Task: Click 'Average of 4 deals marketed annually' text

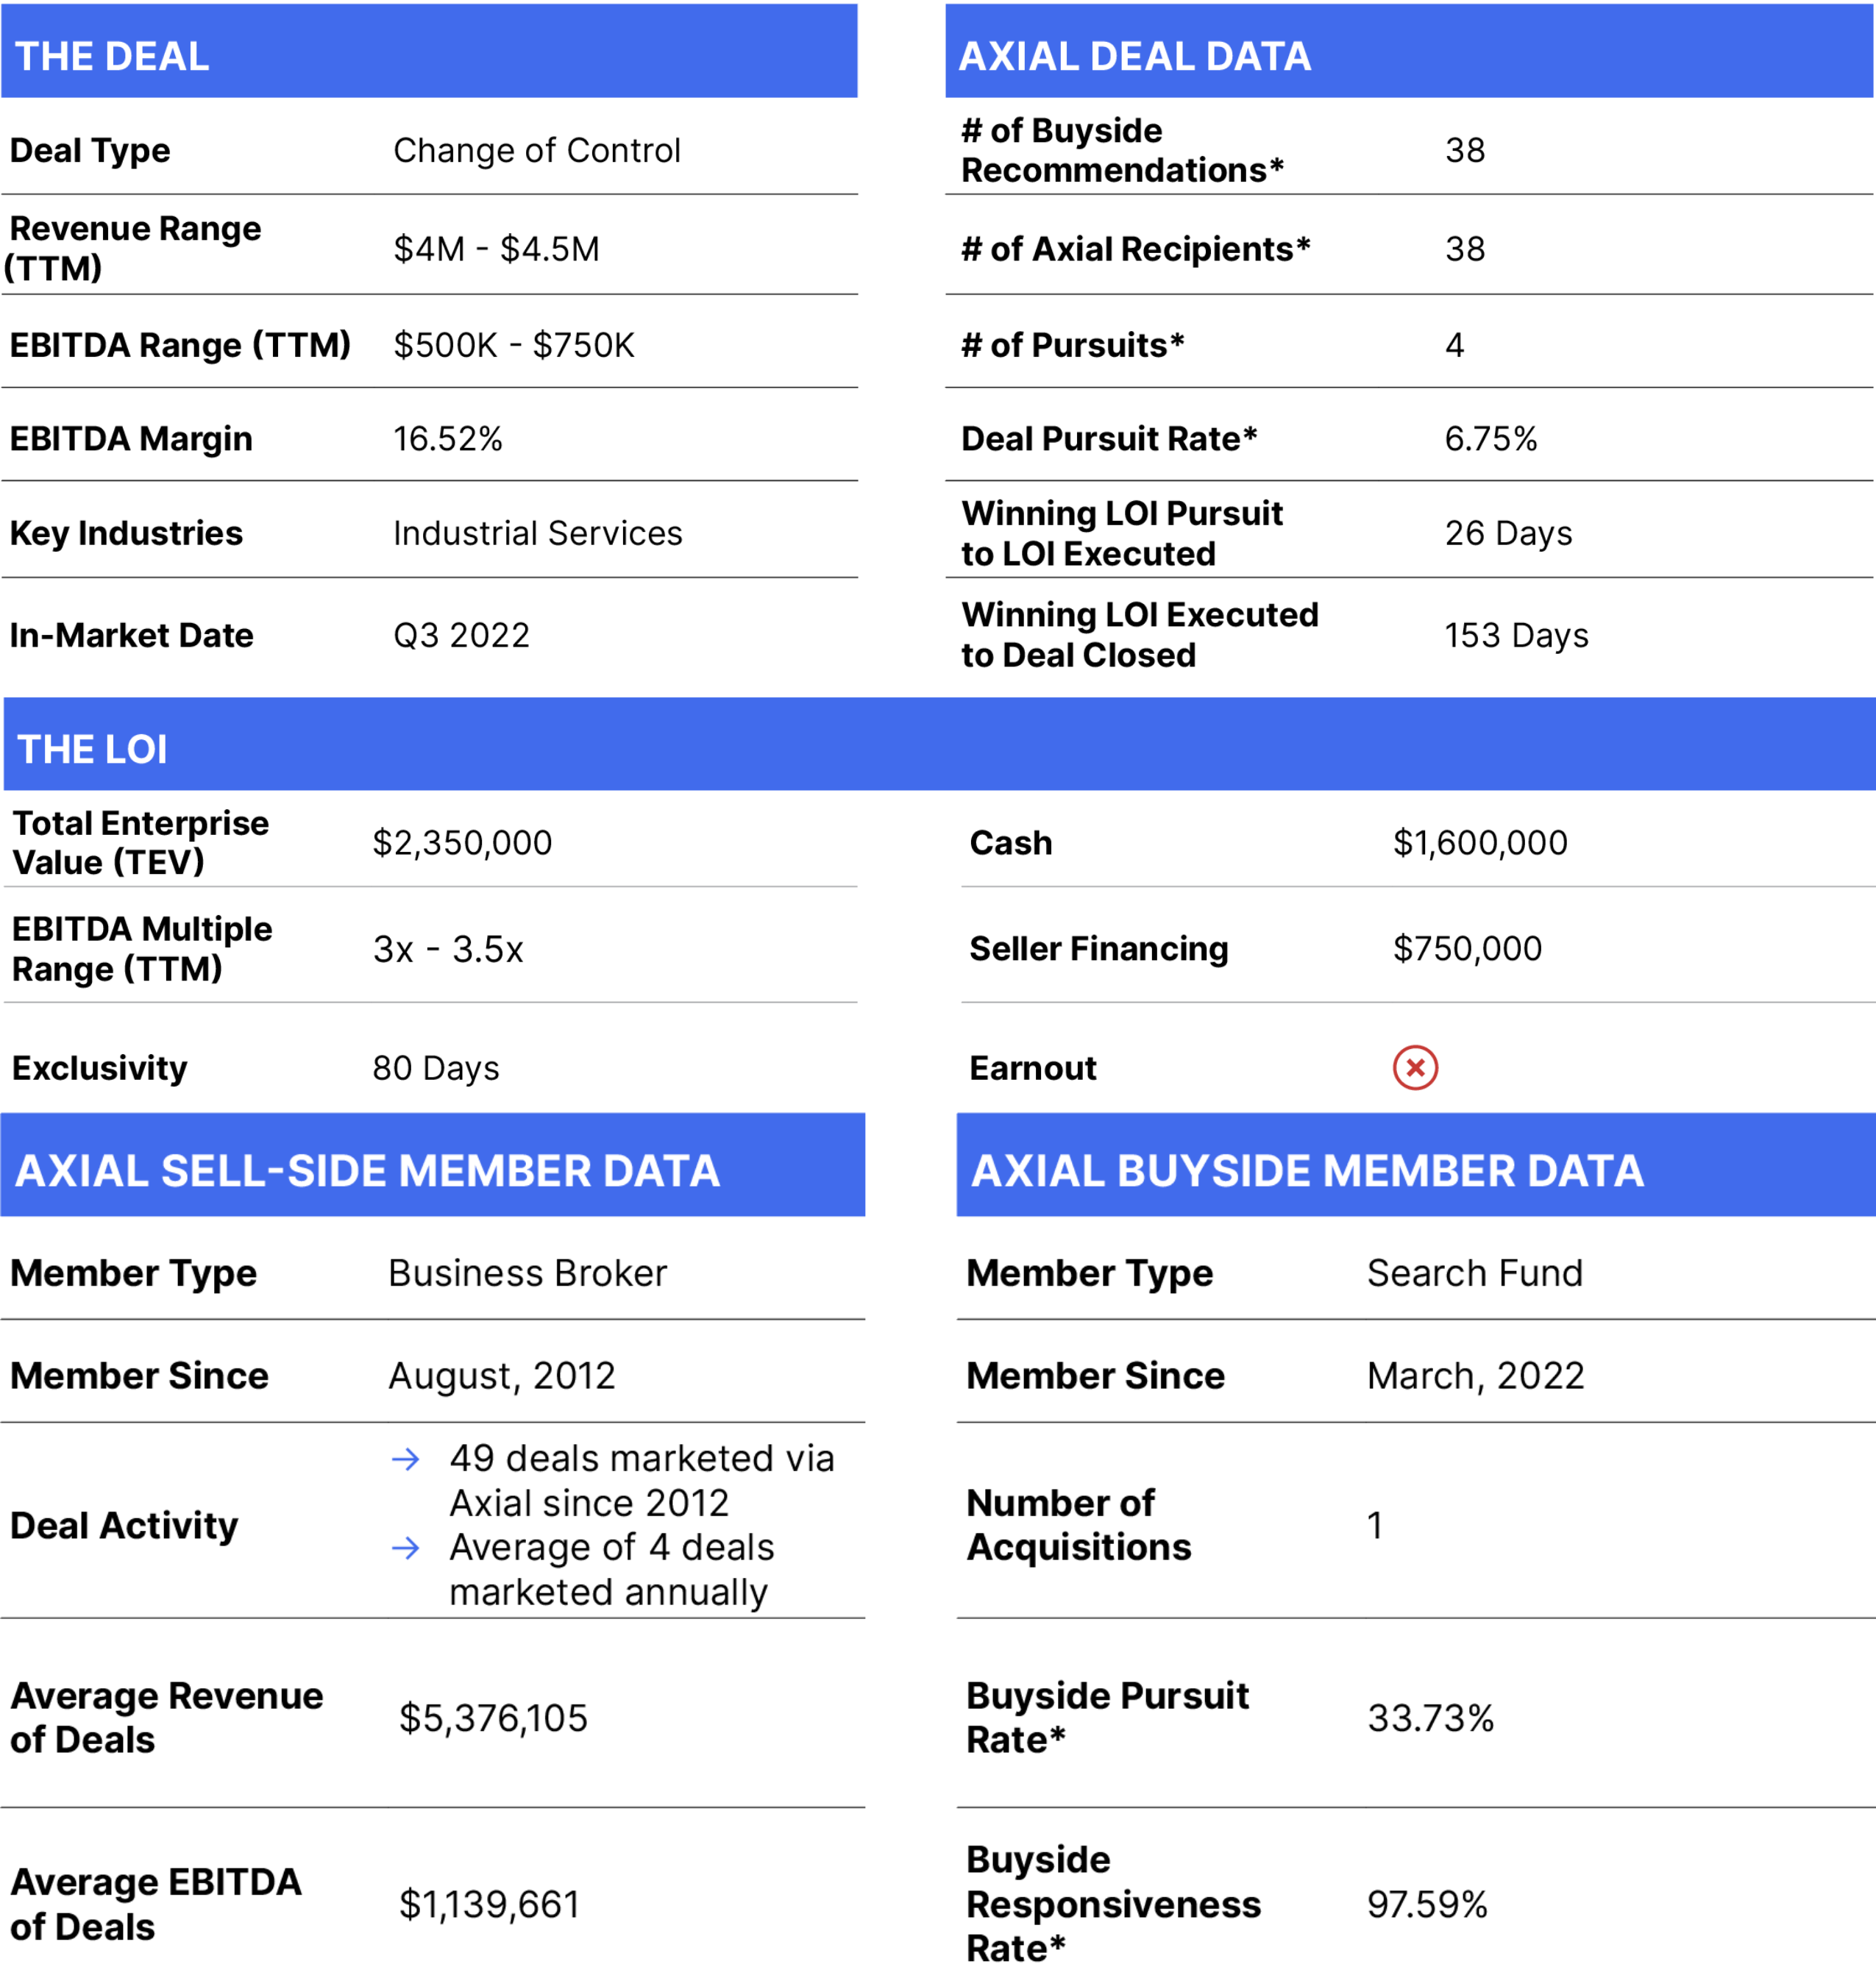Action: pyautogui.click(x=611, y=1570)
